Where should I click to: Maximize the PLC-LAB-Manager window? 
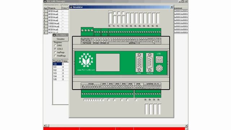[183, 1]
